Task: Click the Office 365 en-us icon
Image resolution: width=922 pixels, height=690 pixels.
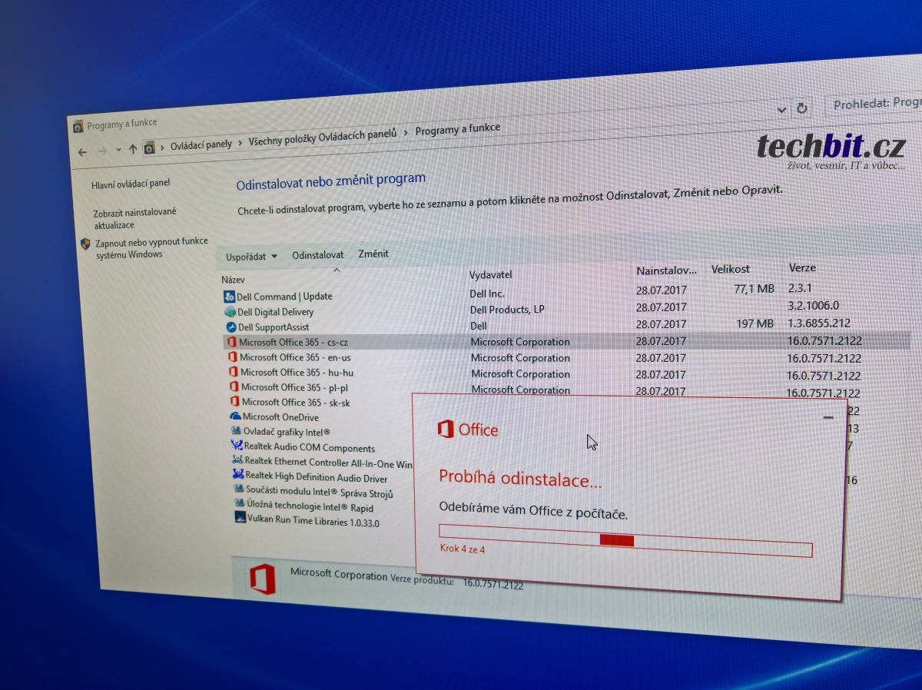Action: [232, 357]
